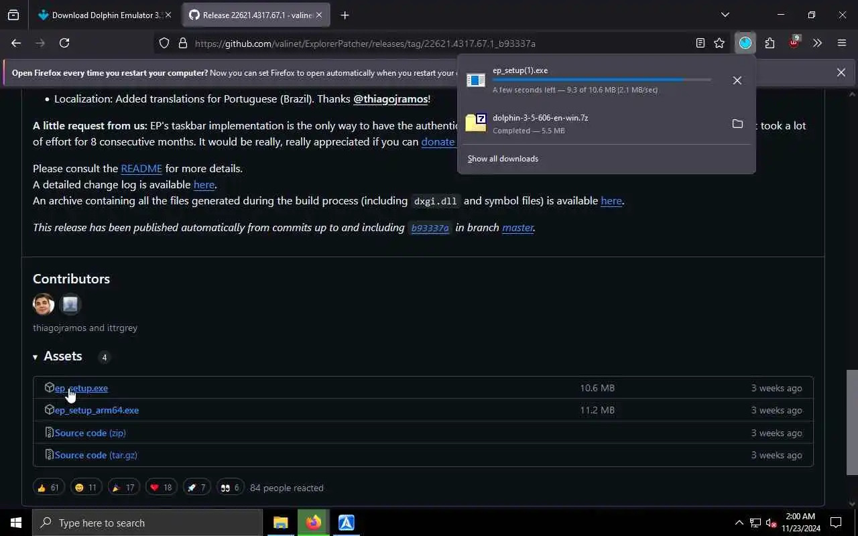Open the master branch link
Viewport: 858px width, 536px height.
coord(517,227)
